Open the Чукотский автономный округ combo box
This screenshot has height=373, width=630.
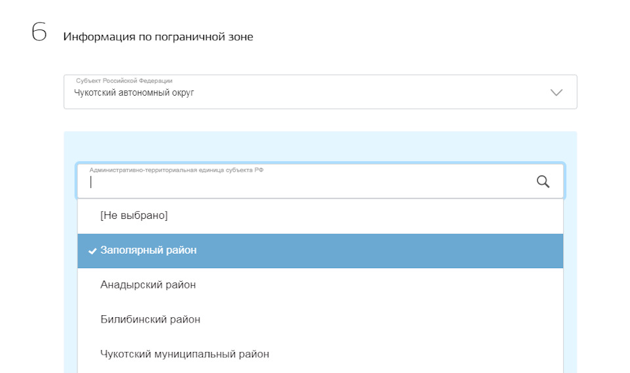[x=320, y=92]
